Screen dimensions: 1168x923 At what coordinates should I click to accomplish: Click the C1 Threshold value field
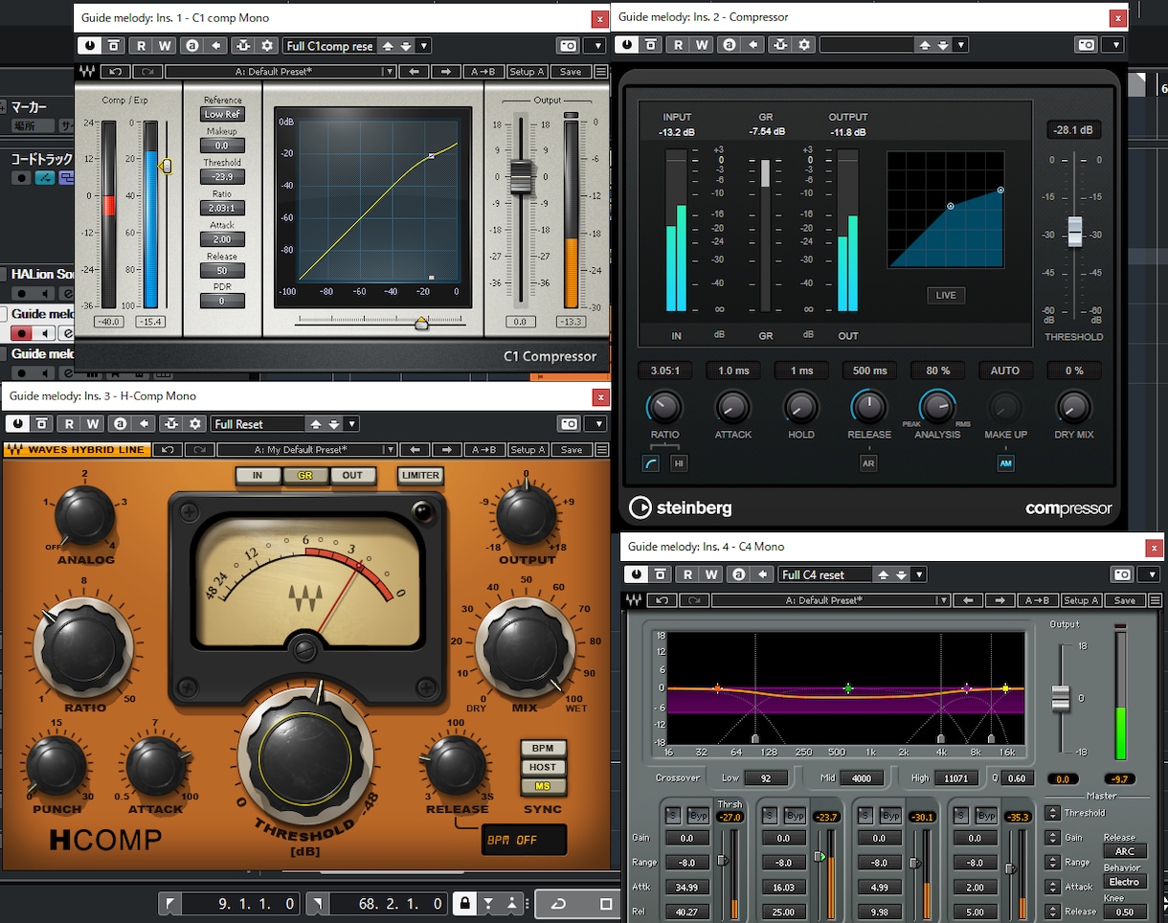(x=222, y=177)
